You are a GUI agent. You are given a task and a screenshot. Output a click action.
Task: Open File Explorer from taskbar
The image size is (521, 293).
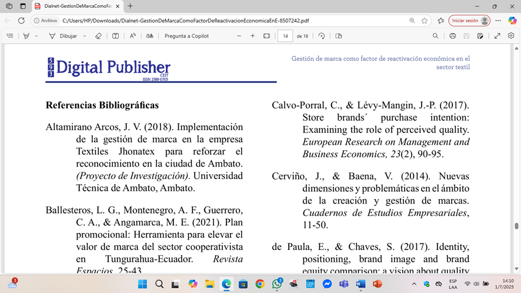tap(209, 284)
